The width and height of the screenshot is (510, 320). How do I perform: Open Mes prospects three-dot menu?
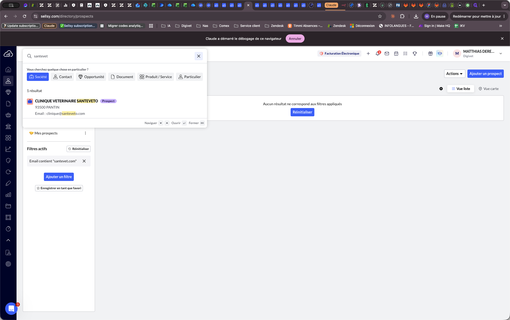(85, 133)
